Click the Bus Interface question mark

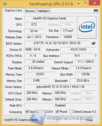click(96, 56)
